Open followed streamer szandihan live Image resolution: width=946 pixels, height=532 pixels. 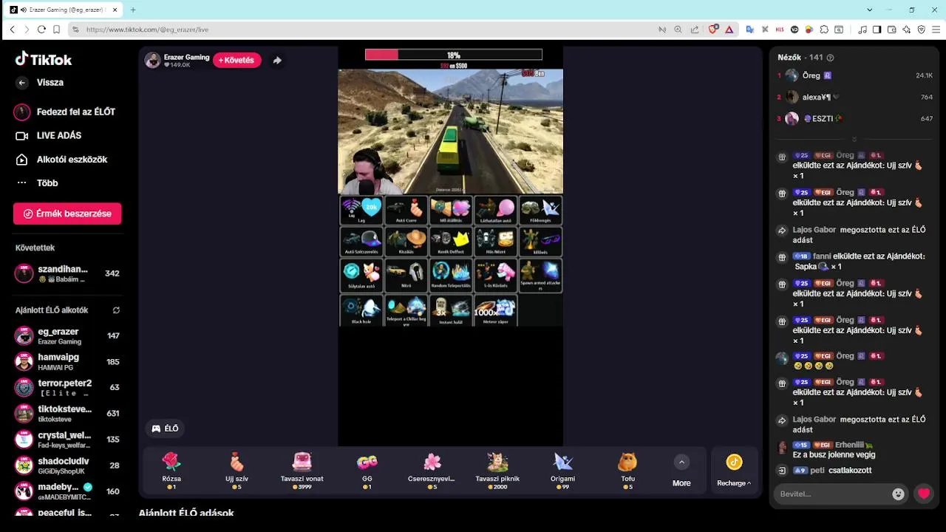pos(67,273)
